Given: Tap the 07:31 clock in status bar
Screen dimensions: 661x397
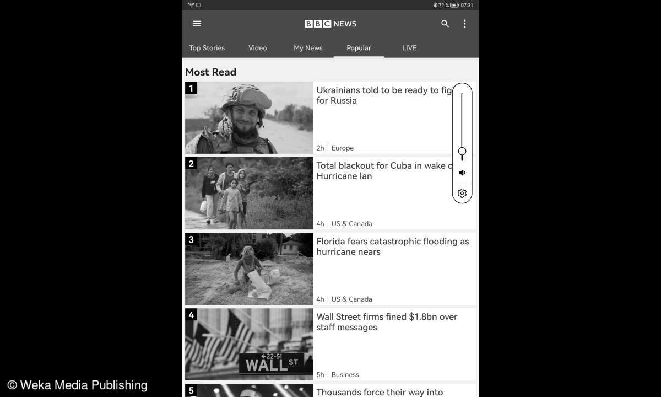Looking at the screenshot, I should [467, 5].
